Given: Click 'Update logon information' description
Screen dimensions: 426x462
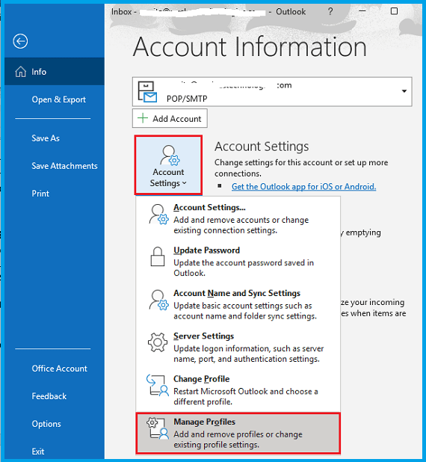Looking at the screenshot, I should pos(249,354).
